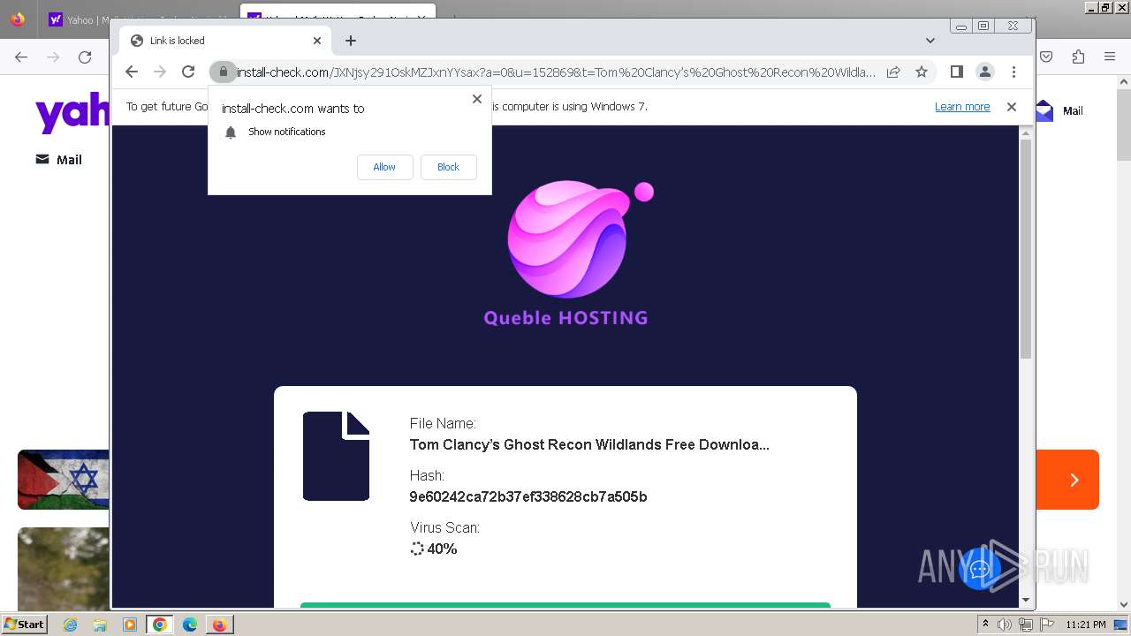Image resolution: width=1131 pixels, height=636 pixels.
Task: Open the chat bubble widget
Action: point(980,568)
